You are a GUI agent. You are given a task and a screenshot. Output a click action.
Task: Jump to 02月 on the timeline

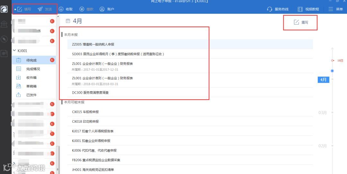point(323,146)
